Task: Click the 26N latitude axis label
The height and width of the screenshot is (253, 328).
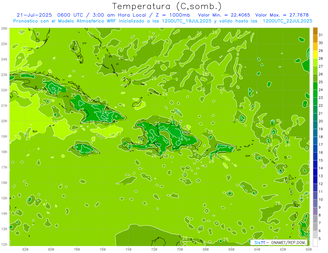Action: (x=4, y=28)
